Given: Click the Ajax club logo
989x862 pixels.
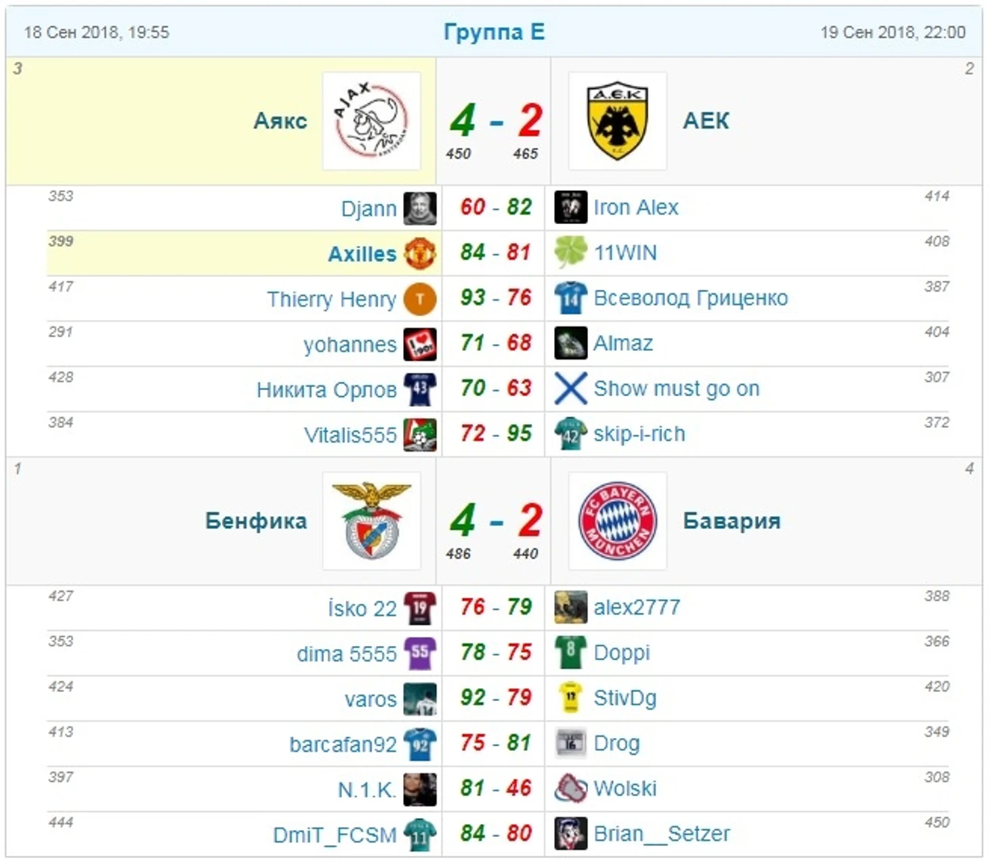Looking at the screenshot, I should click(371, 121).
